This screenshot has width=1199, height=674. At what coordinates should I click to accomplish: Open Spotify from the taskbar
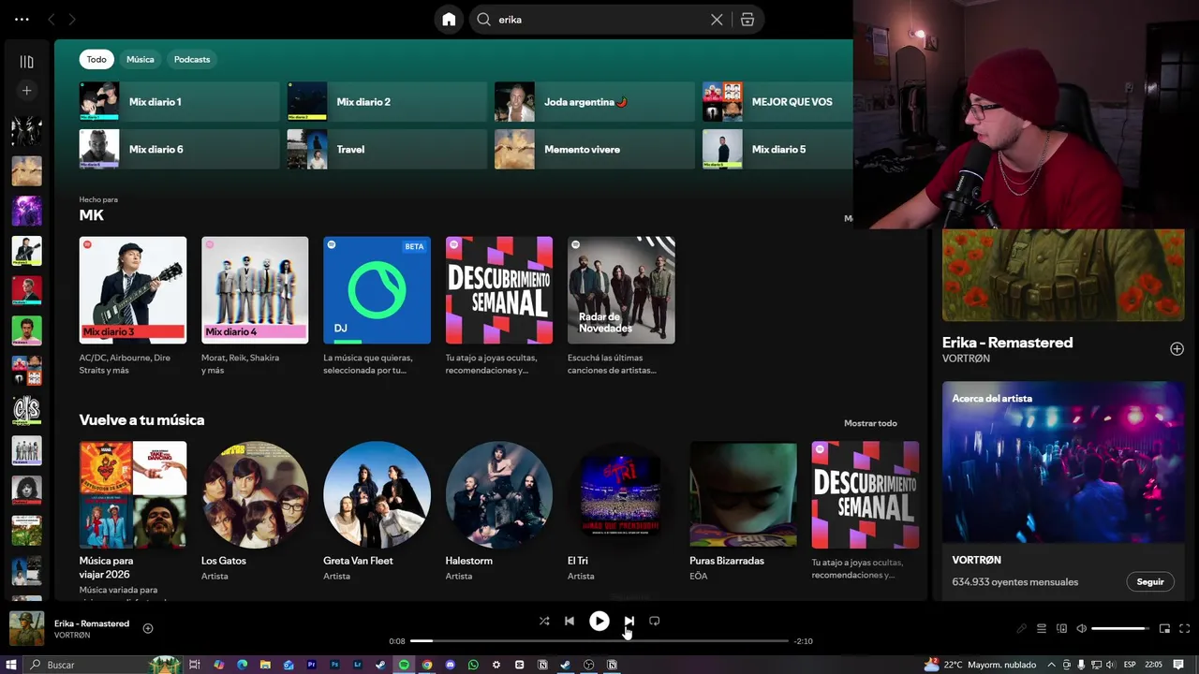tap(404, 665)
